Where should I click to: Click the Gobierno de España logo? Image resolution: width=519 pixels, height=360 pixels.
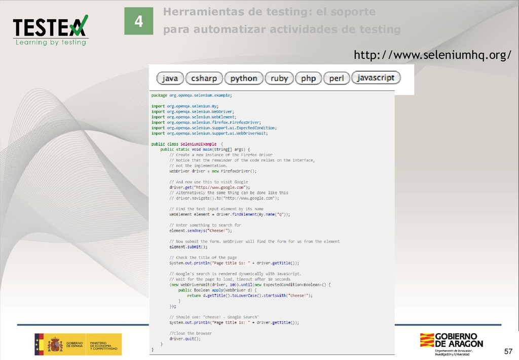coord(59,344)
